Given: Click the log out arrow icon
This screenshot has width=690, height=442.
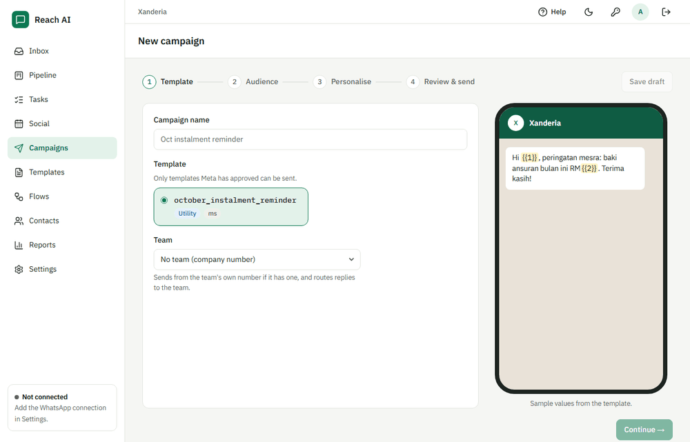Looking at the screenshot, I should [667, 12].
